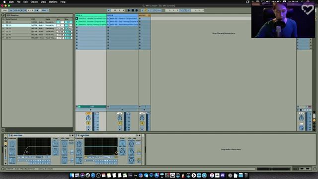Toggle second Auto Filter device activator

pyautogui.click(x=76, y=135)
